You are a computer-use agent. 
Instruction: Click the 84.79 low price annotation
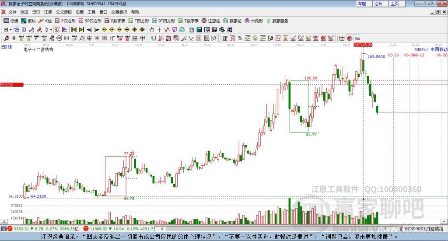pos(311,134)
